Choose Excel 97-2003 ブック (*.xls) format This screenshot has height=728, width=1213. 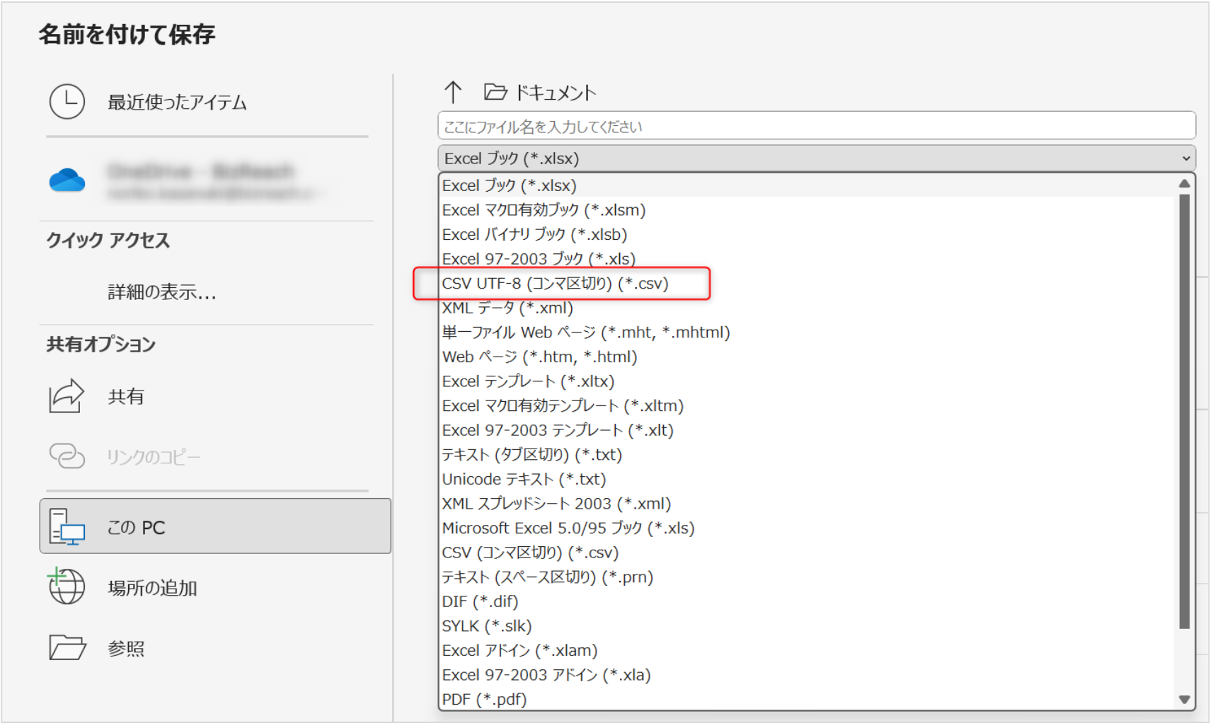click(539, 259)
